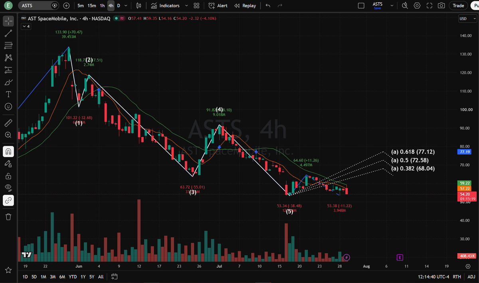
Task: Switch to the 1h timeframe
Action: (103, 6)
